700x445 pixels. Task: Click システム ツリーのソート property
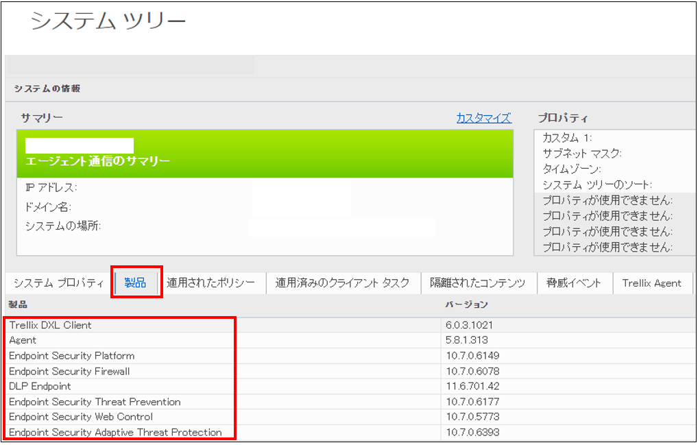pyautogui.click(x=597, y=184)
